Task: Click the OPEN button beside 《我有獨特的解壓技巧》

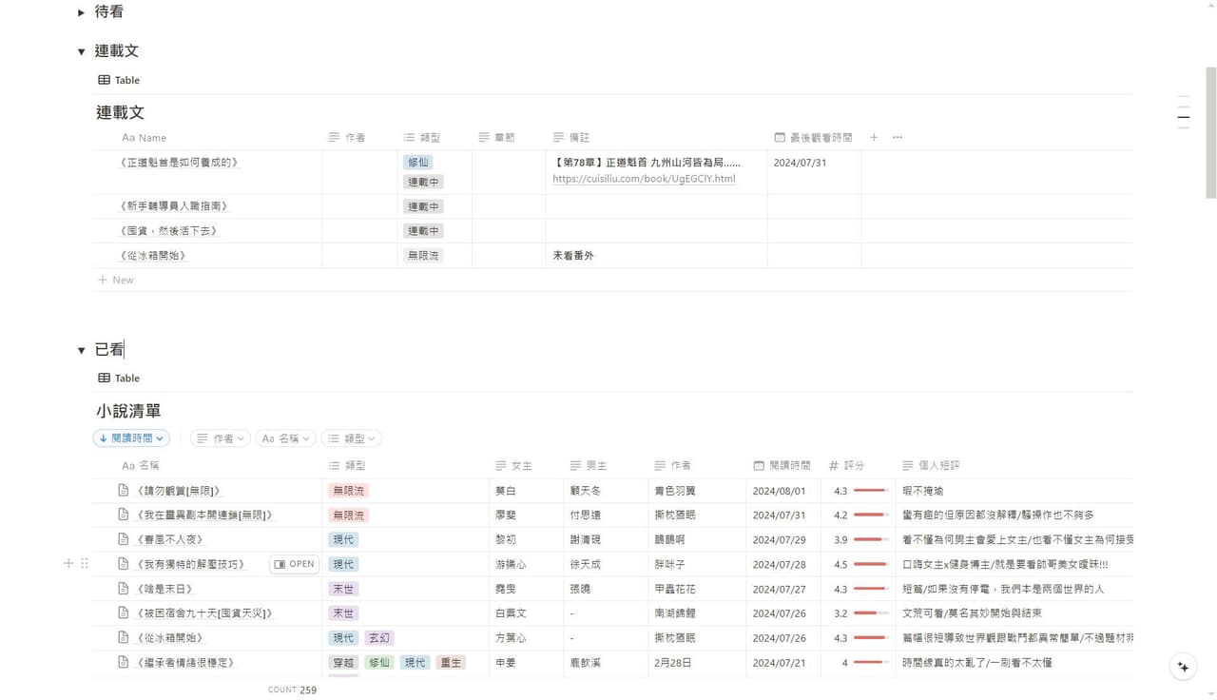Action: (294, 564)
